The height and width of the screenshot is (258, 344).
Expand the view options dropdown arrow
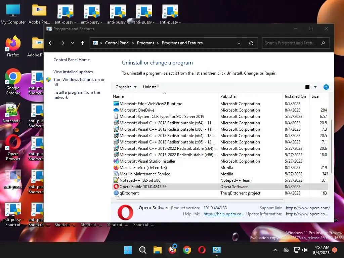[x=315, y=87]
